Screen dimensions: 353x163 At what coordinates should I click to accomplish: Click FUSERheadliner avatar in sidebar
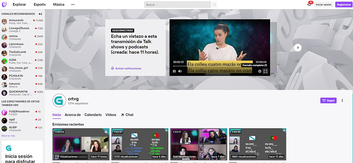[4, 113]
